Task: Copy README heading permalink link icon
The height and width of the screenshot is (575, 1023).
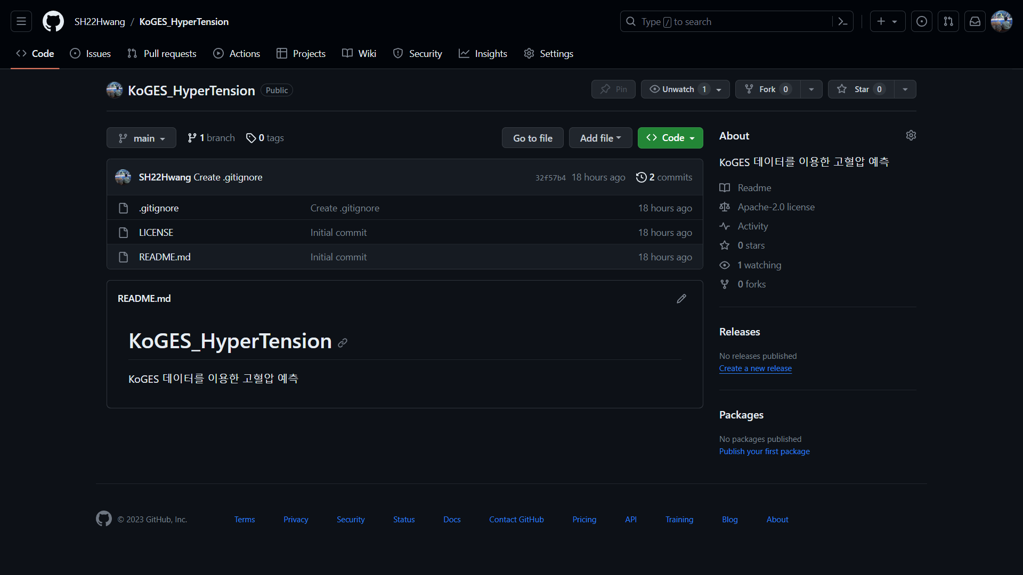Action: coord(343,343)
